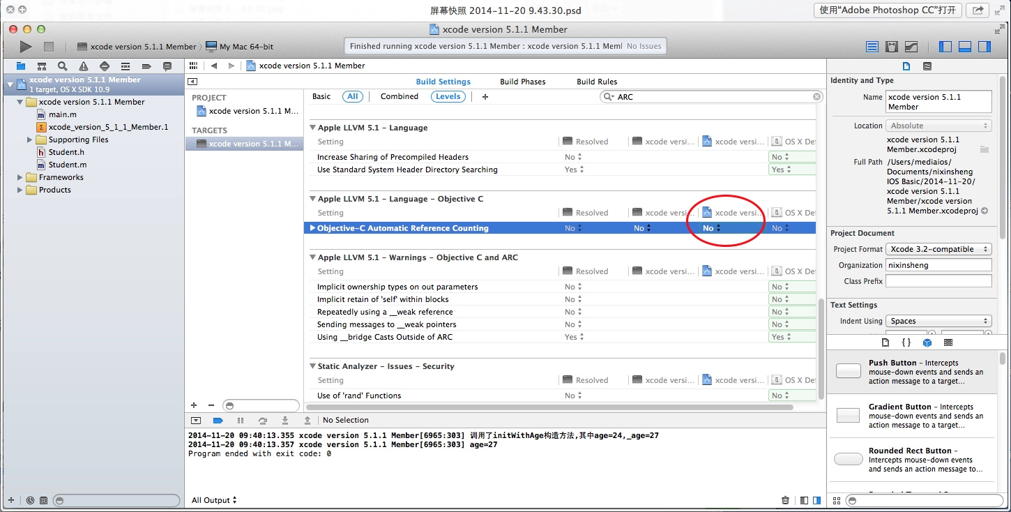Viewport: 1011px width, 512px height.
Task: Open the Issue navigator warning icon
Action: 84,66
